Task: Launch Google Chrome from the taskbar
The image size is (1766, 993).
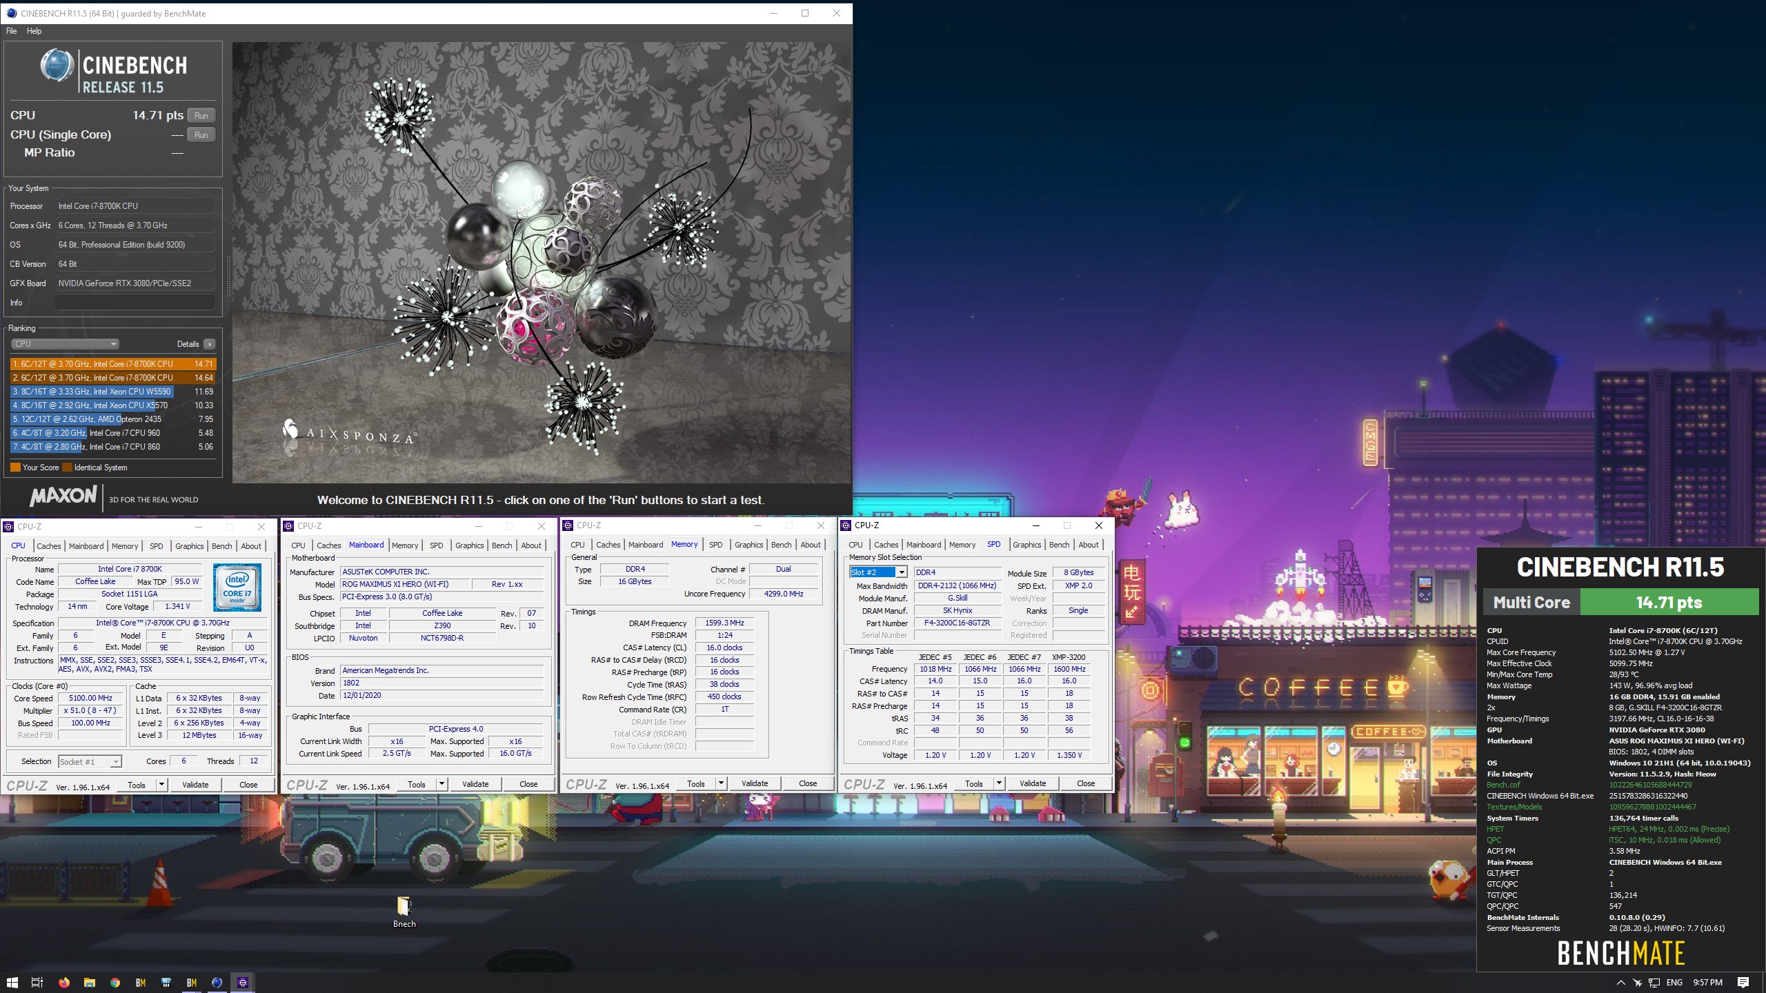Action: [x=115, y=983]
